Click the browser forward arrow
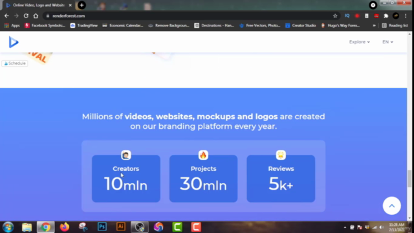Image resolution: width=414 pixels, height=233 pixels. pyautogui.click(x=16, y=16)
